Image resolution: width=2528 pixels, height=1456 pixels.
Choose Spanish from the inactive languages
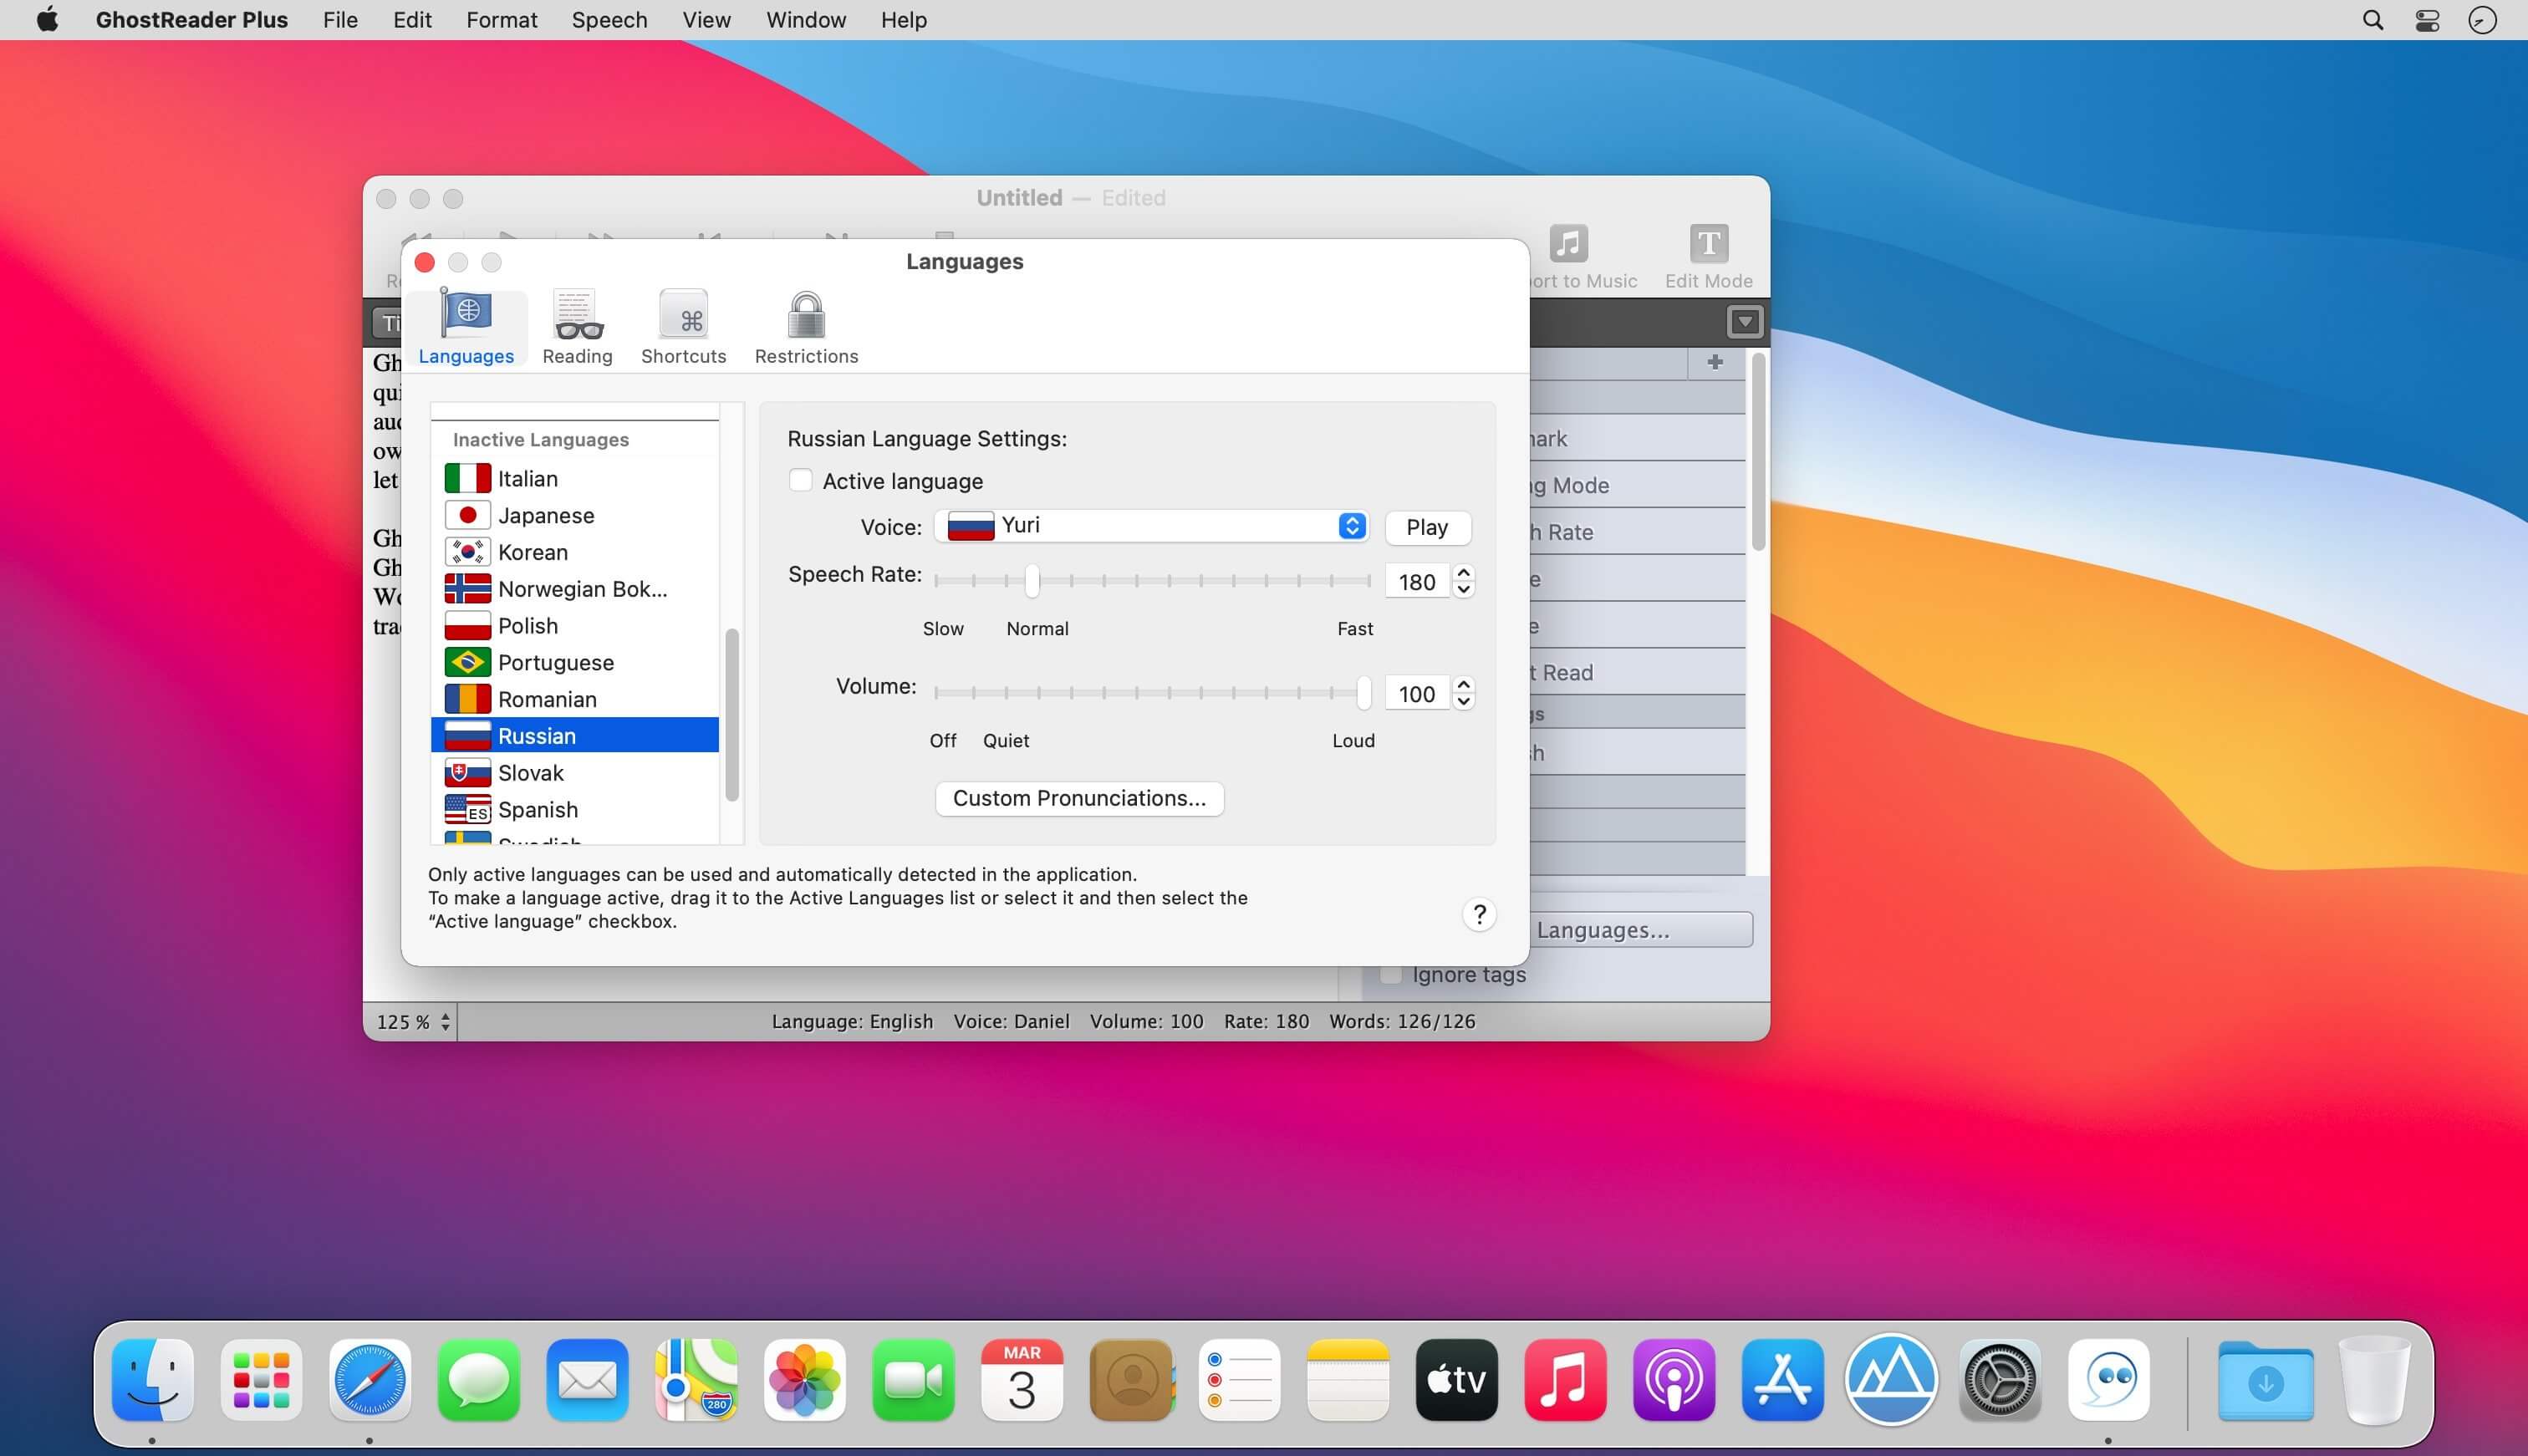tap(575, 810)
